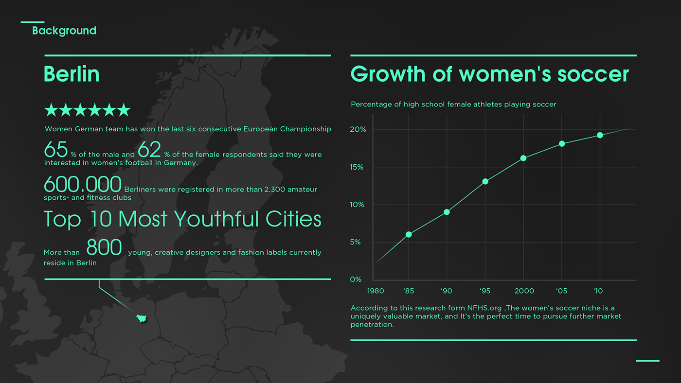Click the '85 x-axis label
This screenshot has width=681, height=383.
pyautogui.click(x=409, y=291)
